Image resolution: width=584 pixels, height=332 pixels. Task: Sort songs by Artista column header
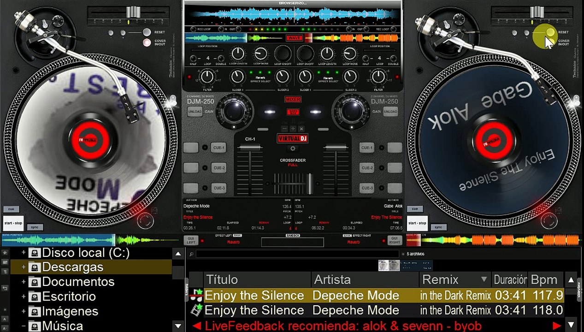(x=365, y=279)
